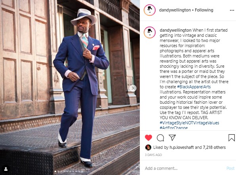Open dandywellington username in the caption
236x175 pixels.
[x=175, y=30]
